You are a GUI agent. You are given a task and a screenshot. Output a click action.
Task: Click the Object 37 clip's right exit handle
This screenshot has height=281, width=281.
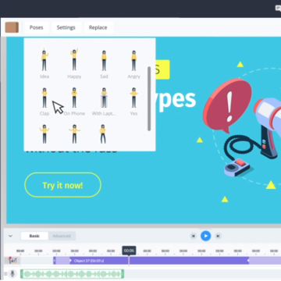[248, 261]
